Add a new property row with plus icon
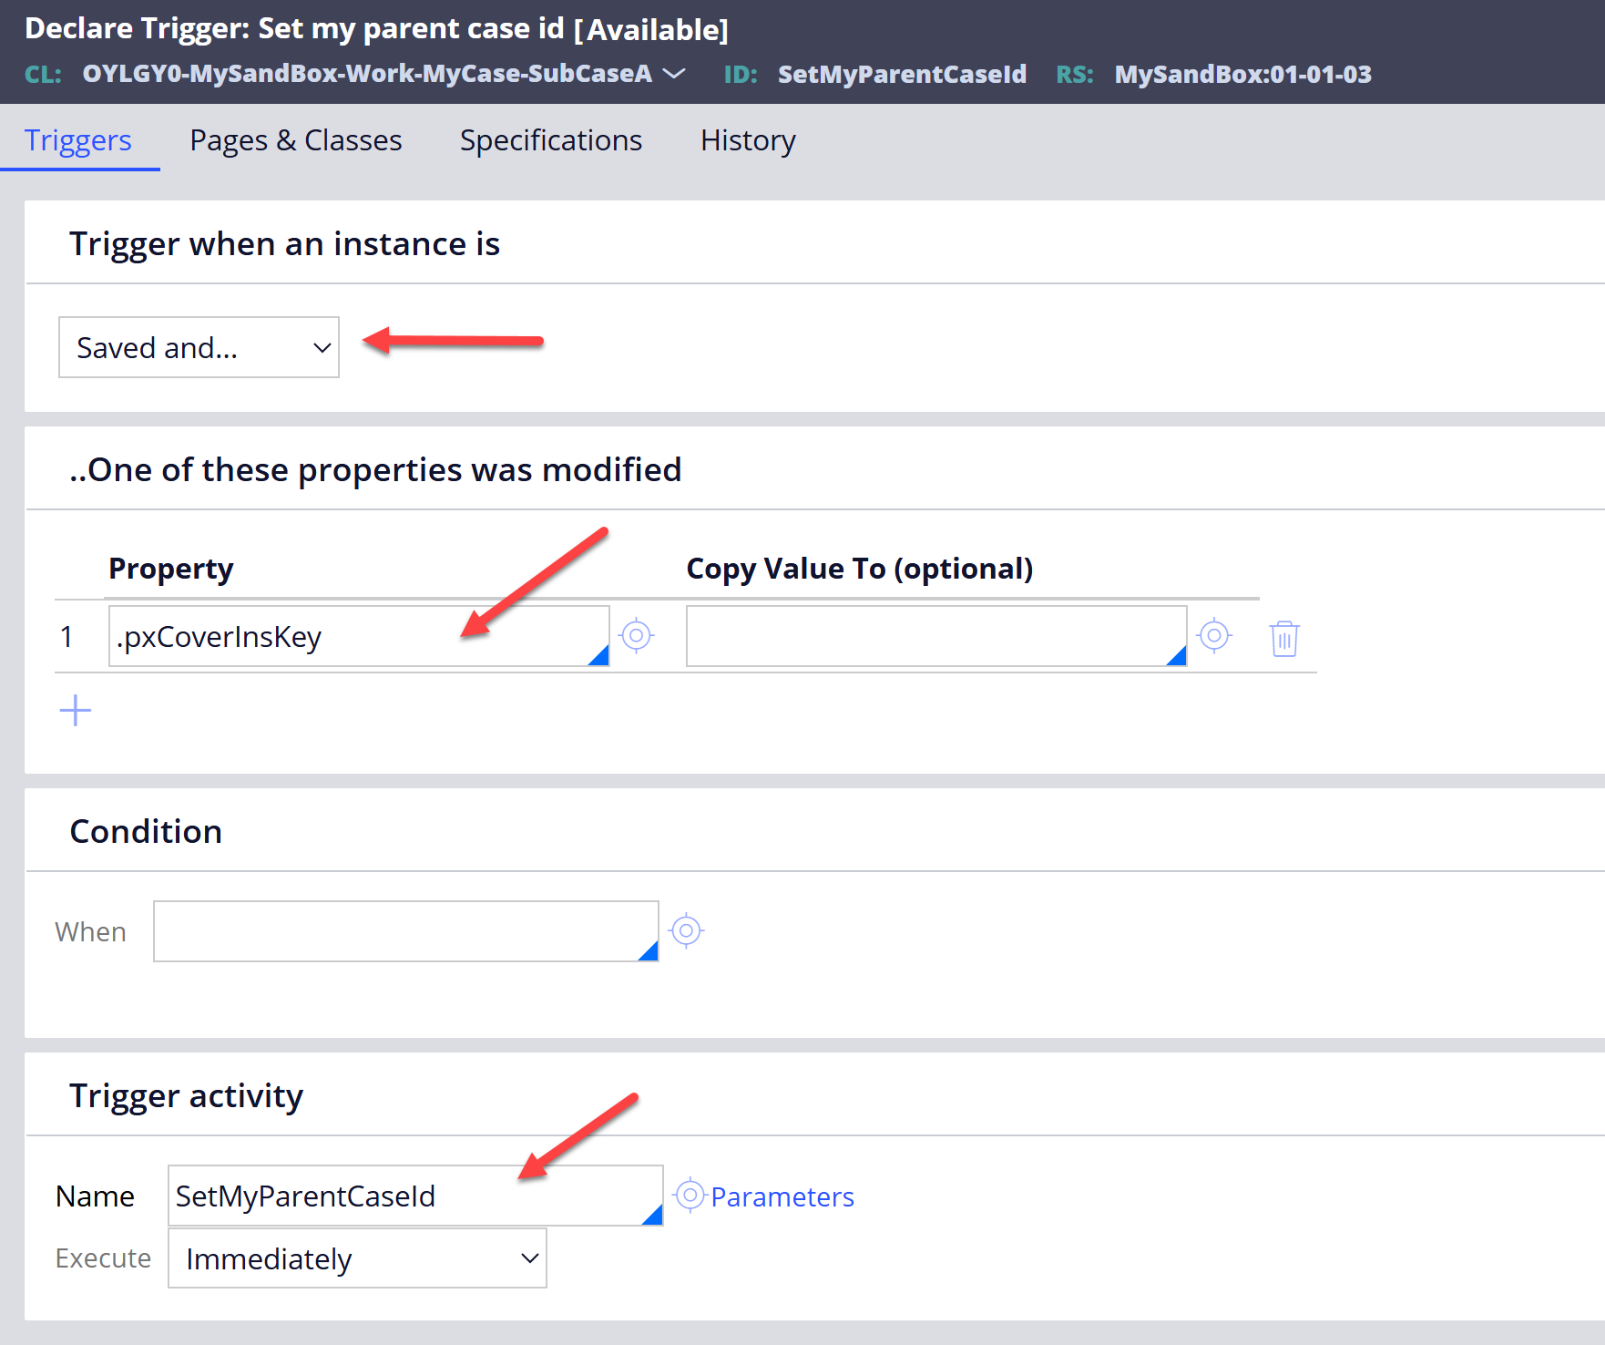 (76, 711)
